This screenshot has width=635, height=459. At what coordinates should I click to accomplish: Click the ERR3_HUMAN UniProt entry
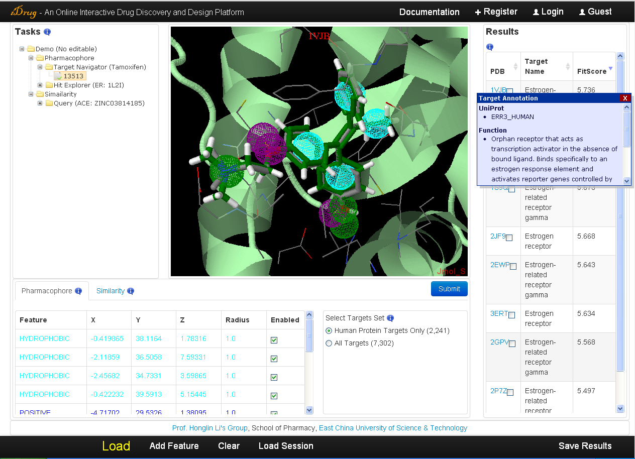pos(512,117)
